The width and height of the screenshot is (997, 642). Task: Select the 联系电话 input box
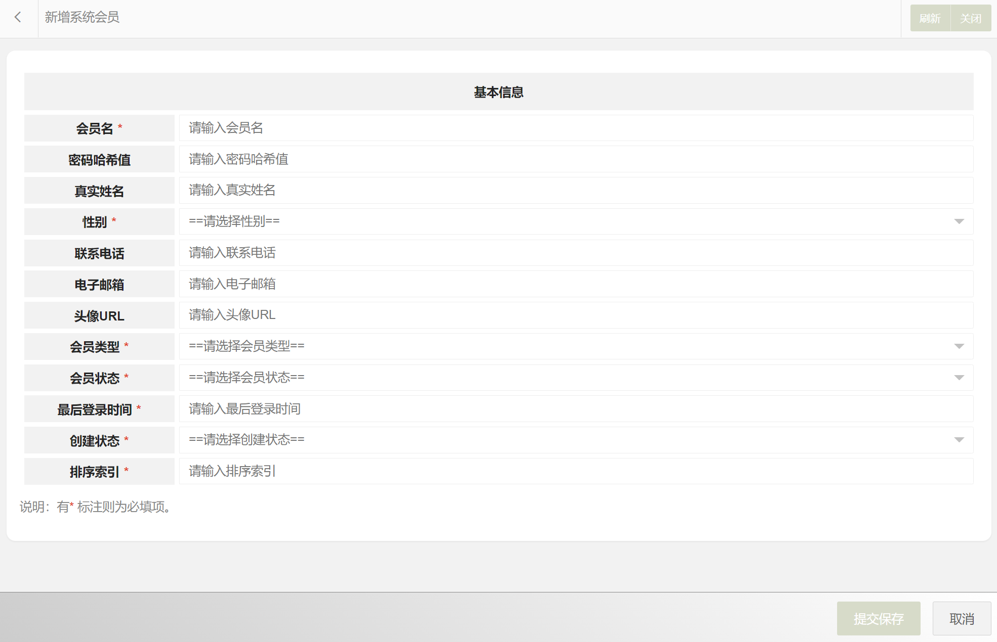[x=575, y=253]
